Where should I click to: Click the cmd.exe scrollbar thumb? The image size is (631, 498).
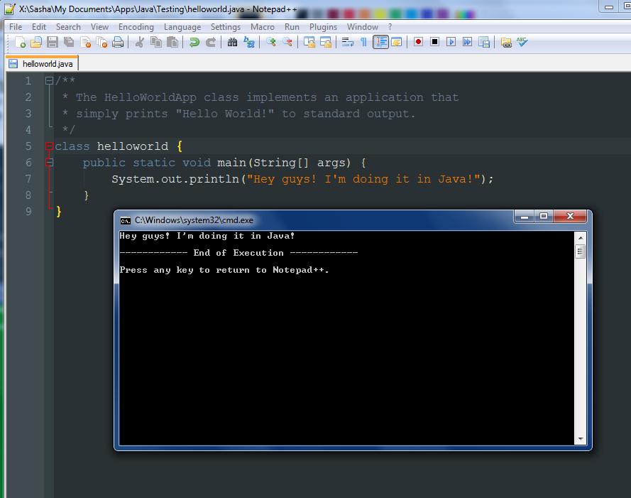coord(581,251)
